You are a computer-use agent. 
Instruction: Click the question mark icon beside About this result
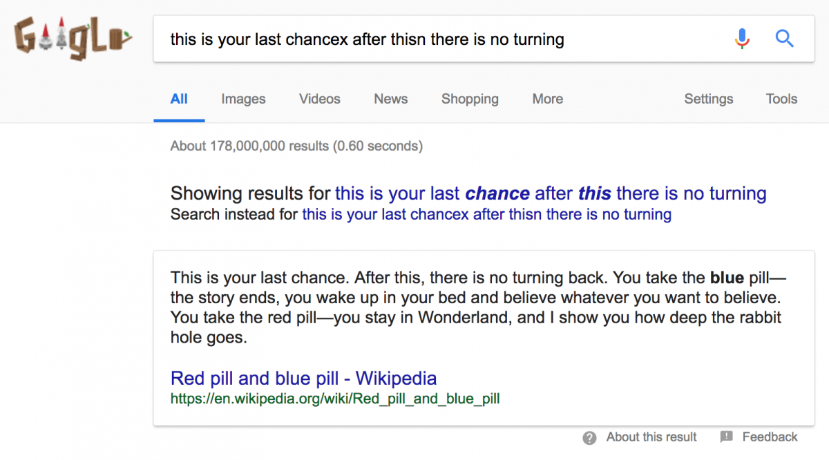tap(589, 437)
